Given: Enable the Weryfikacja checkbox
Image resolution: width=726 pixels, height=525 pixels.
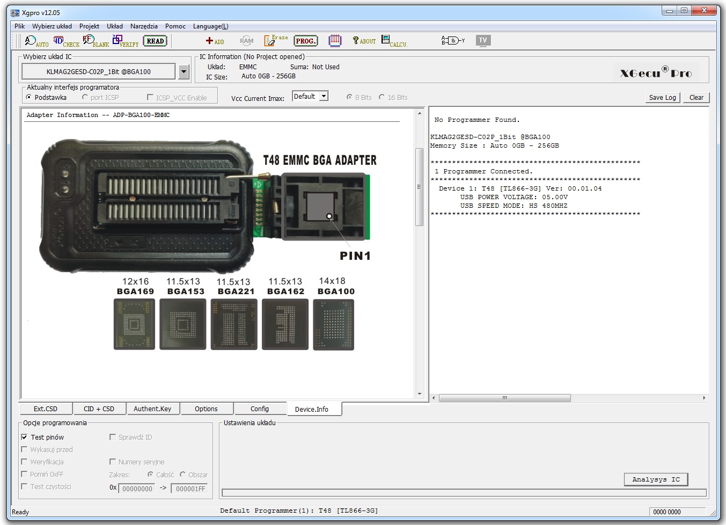Looking at the screenshot, I should pos(24,462).
